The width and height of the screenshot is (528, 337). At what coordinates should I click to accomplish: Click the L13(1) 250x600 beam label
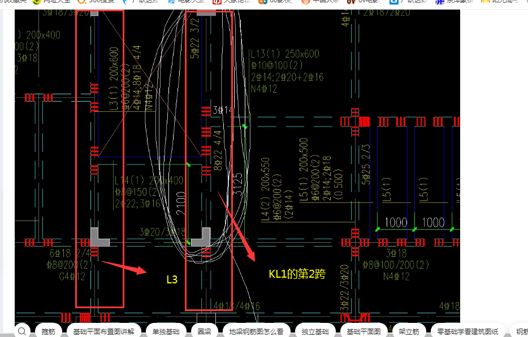(285, 54)
